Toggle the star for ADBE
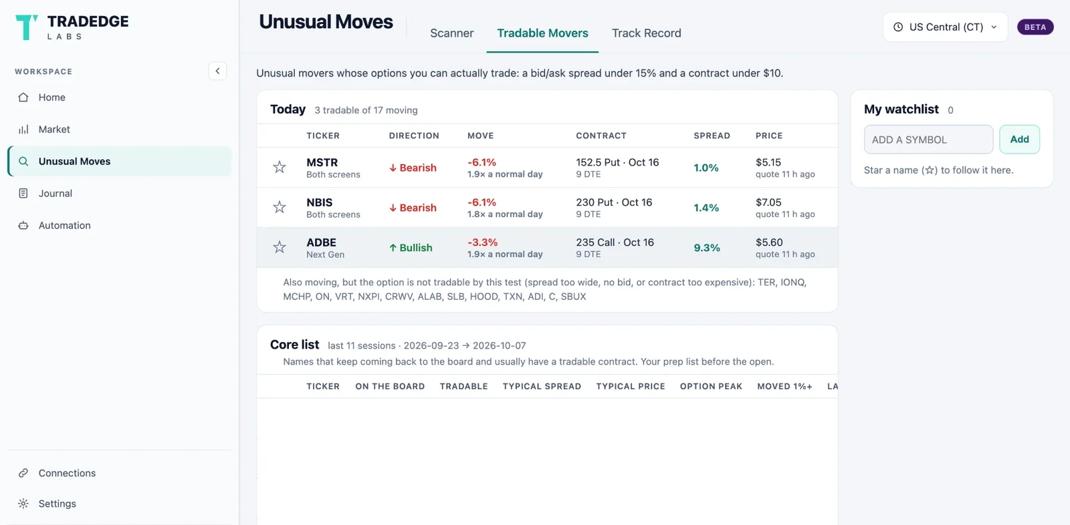The height and width of the screenshot is (525, 1070). coord(280,248)
